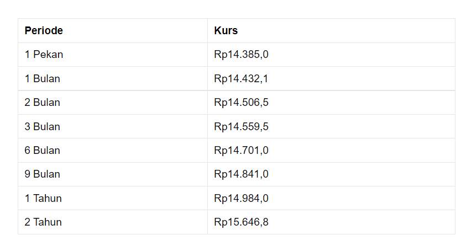Select the 1 Tahun period cell
This screenshot has height=246, width=461.
113,198
